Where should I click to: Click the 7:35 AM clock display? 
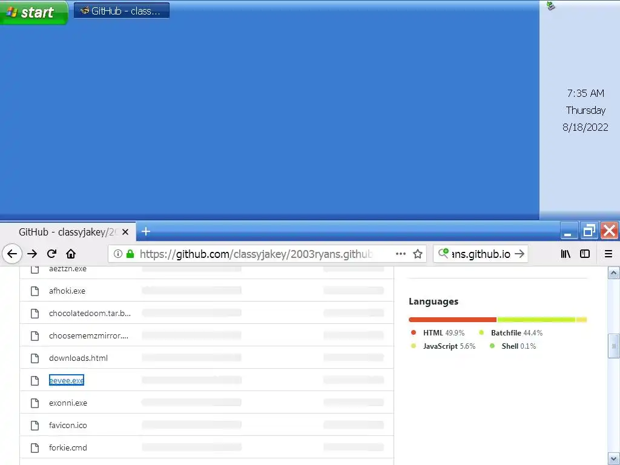pyautogui.click(x=585, y=93)
